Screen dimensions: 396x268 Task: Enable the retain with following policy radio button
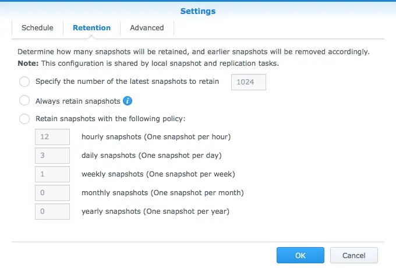(x=24, y=119)
